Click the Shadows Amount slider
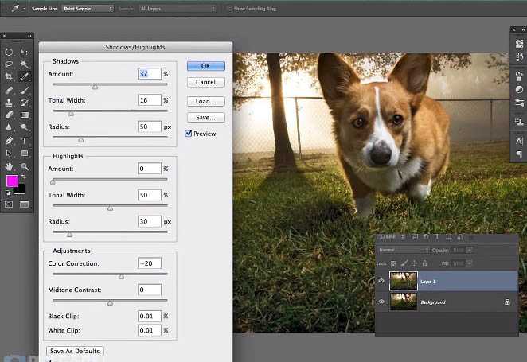 click(95, 86)
